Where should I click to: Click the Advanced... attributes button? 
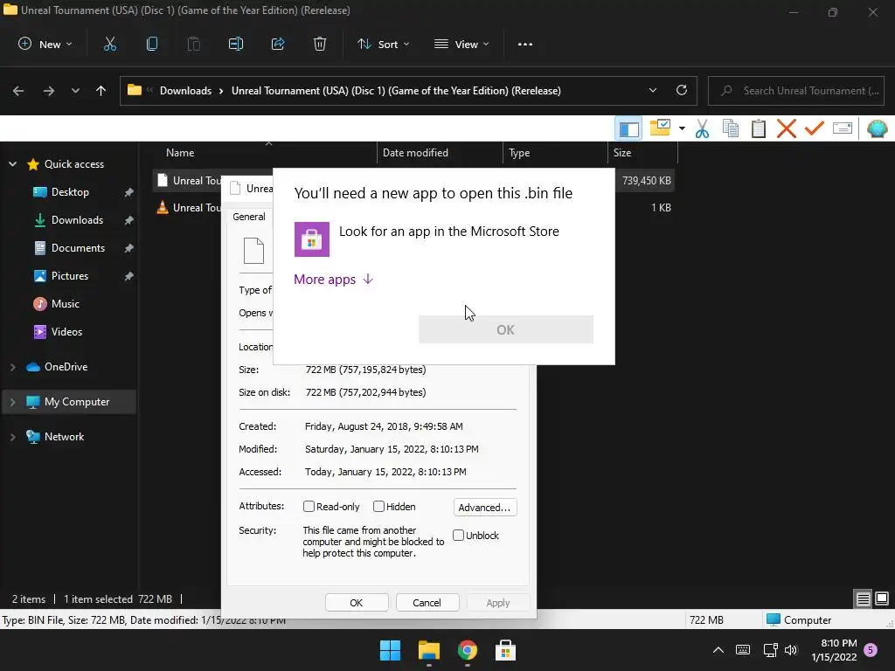[x=484, y=508]
